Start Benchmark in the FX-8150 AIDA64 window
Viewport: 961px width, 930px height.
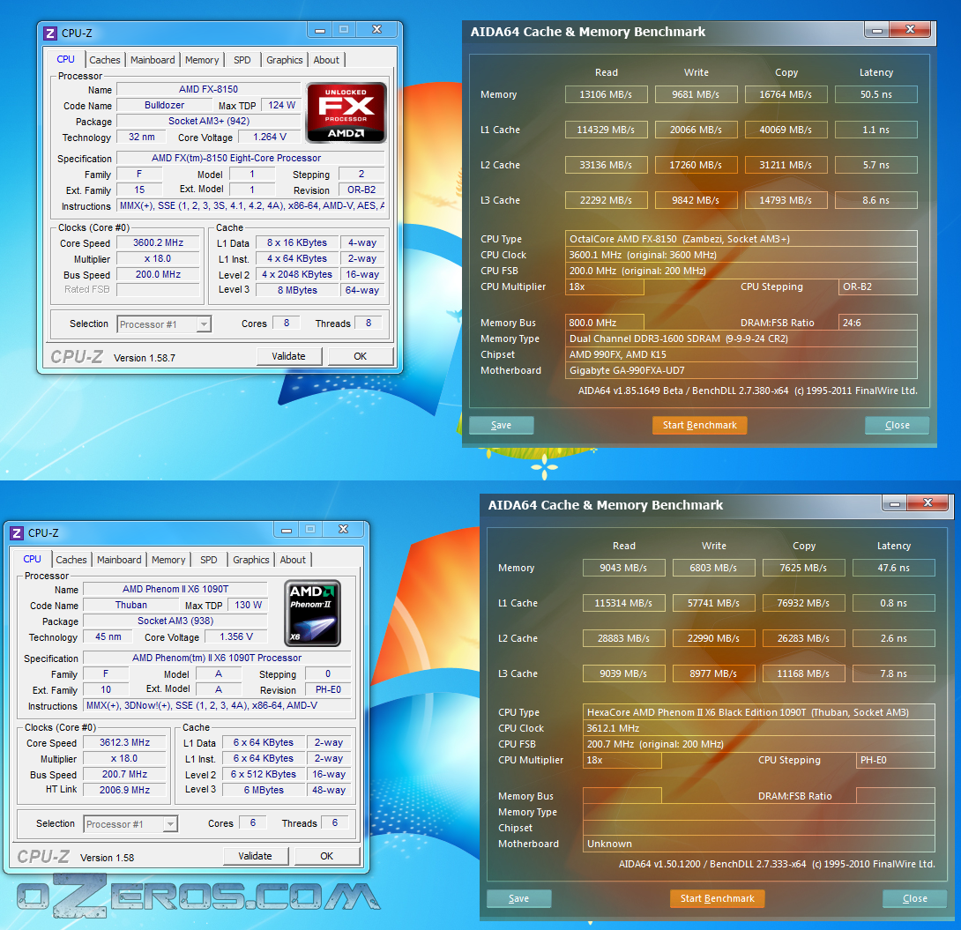[700, 425]
